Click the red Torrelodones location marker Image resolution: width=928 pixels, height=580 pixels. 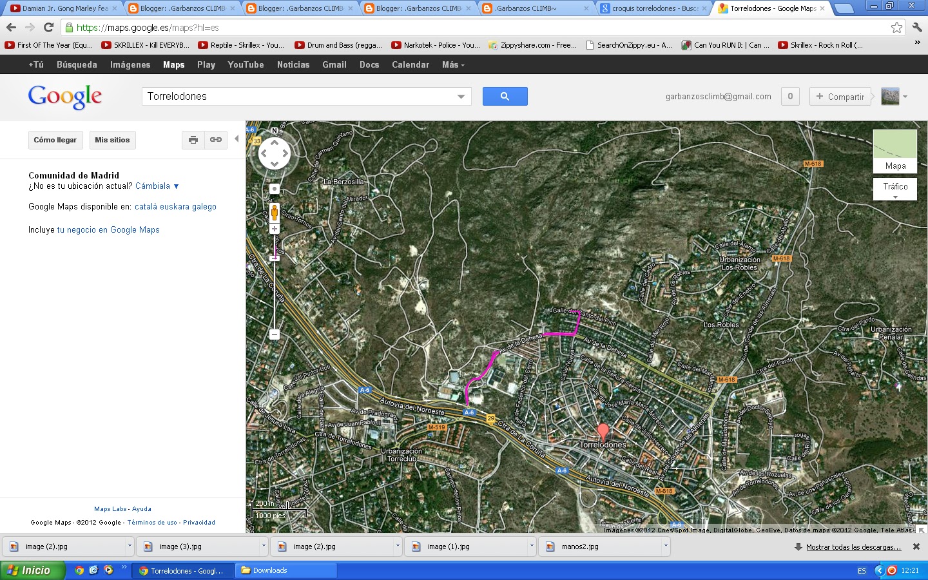(x=603, y=432)
